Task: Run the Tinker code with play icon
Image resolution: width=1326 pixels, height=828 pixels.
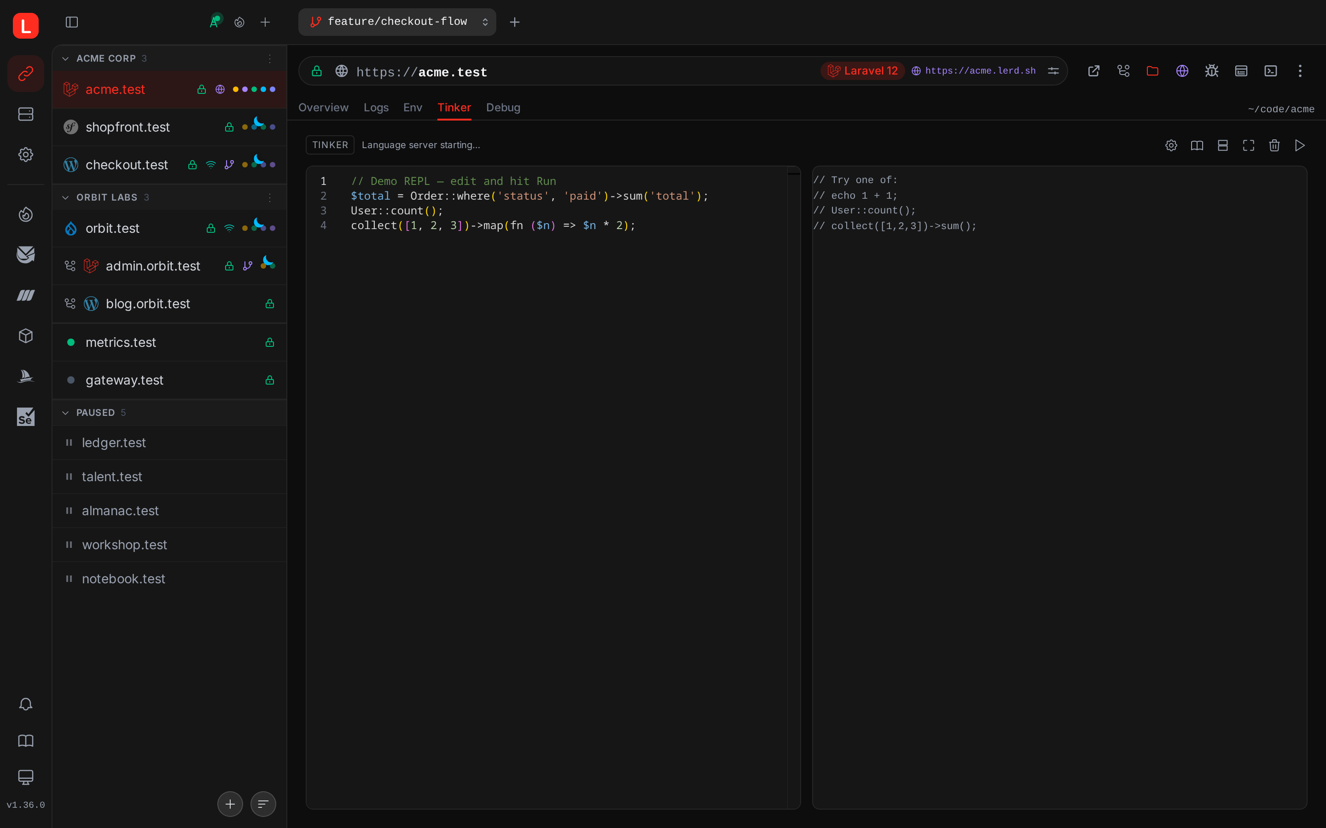Action: (1300, 145)
